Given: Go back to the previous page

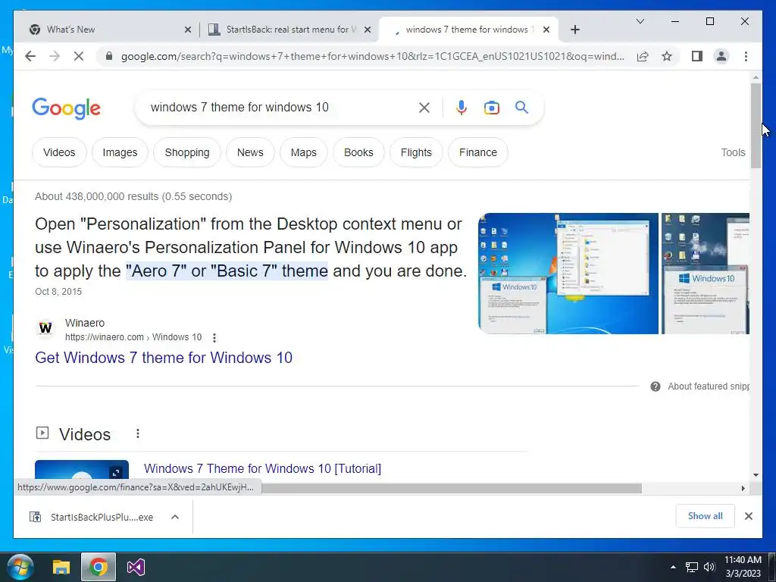Looking at the screenshot, I should click(30, 56).
